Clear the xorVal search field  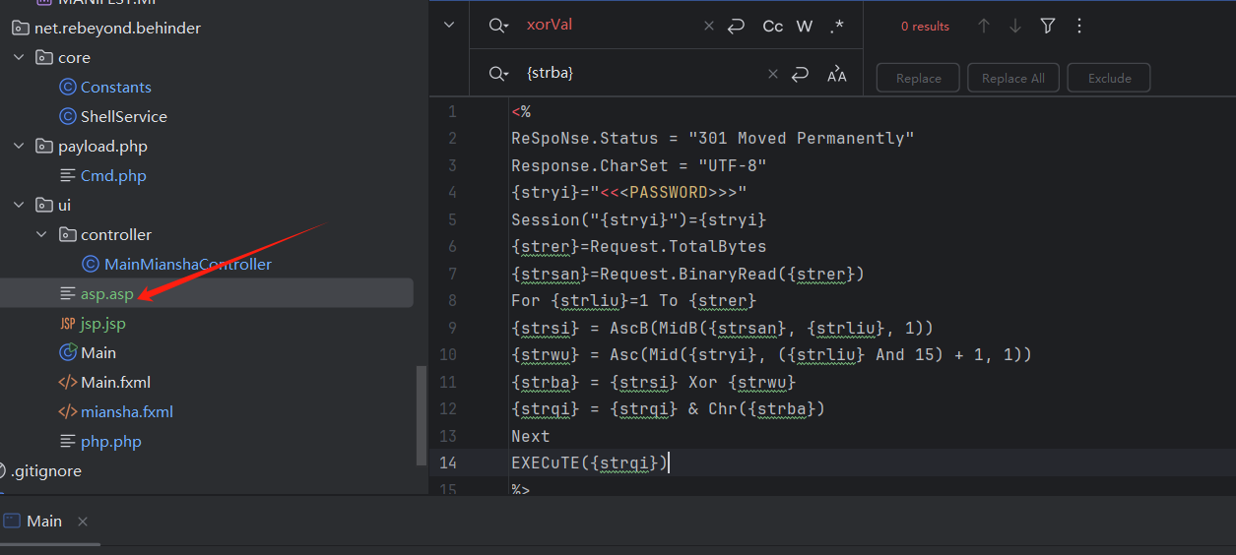click(x=709, y=27)
